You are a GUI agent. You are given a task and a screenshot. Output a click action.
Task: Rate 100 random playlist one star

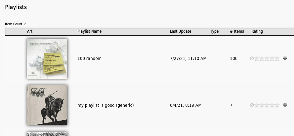[x=256, y=58]
